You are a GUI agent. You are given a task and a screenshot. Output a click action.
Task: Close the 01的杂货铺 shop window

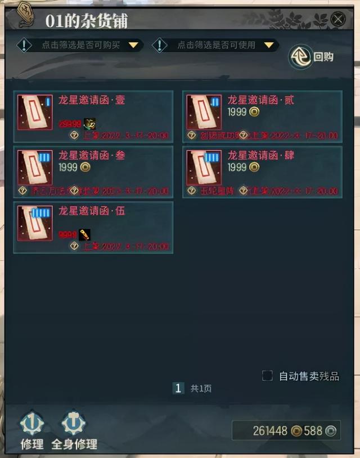coord(338,19)
